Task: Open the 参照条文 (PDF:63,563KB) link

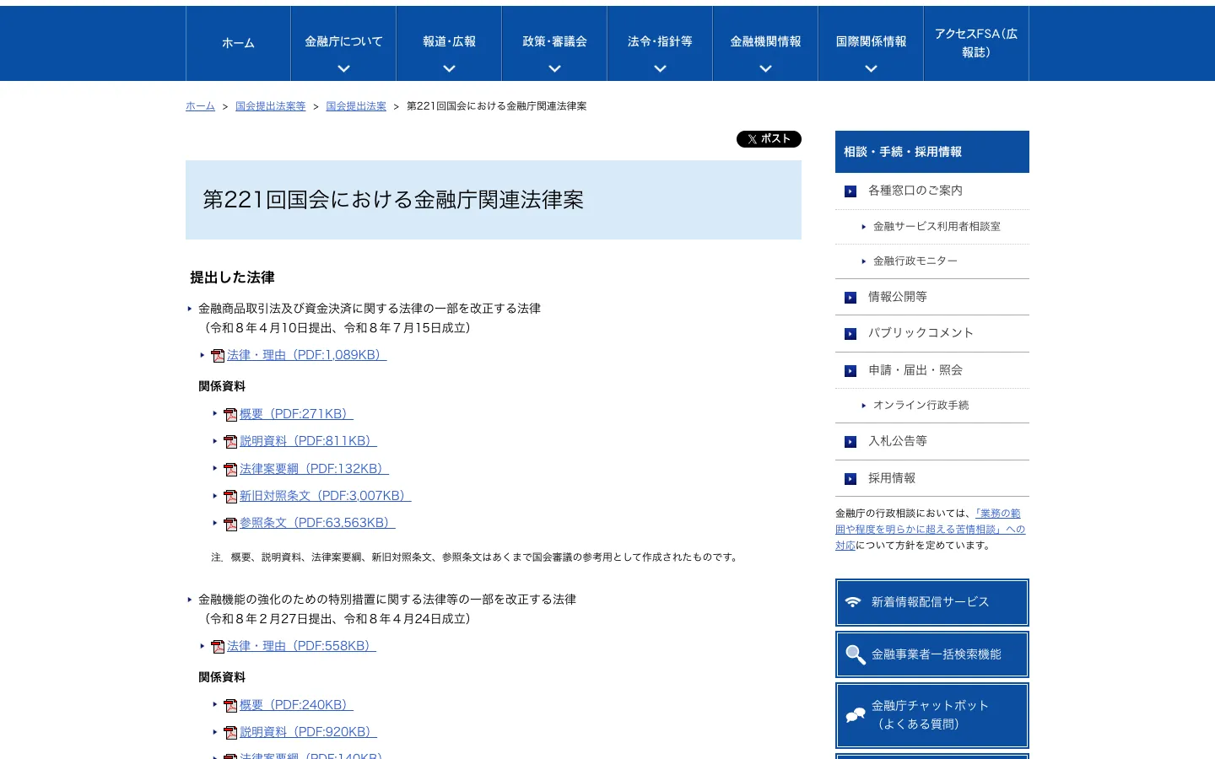Action: tap(317, 523)
